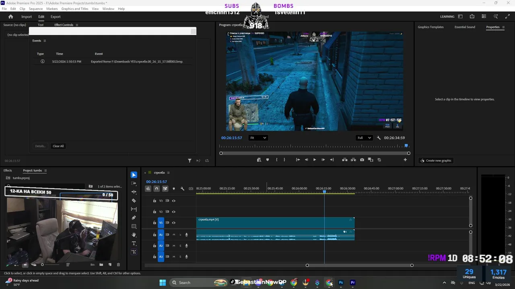Open Events panel menu
Image resolution: width=515 pixels, height=289 pixels.
[x=45, y=41]
